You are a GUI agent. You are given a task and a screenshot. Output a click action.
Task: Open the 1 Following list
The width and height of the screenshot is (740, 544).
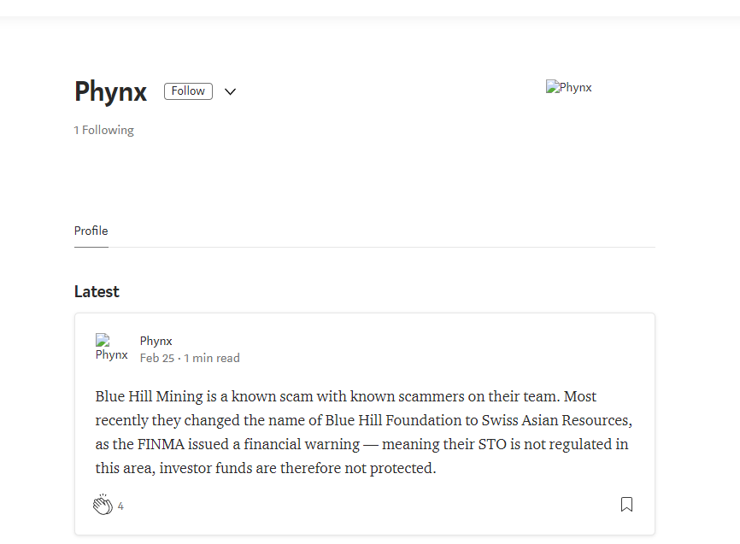point(104,130)
